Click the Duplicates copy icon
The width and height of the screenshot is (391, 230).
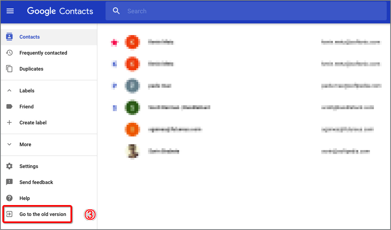[9, 69]
